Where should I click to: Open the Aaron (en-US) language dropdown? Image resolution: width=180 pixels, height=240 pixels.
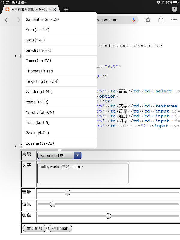pyautogui.click(x=59, y=155)
